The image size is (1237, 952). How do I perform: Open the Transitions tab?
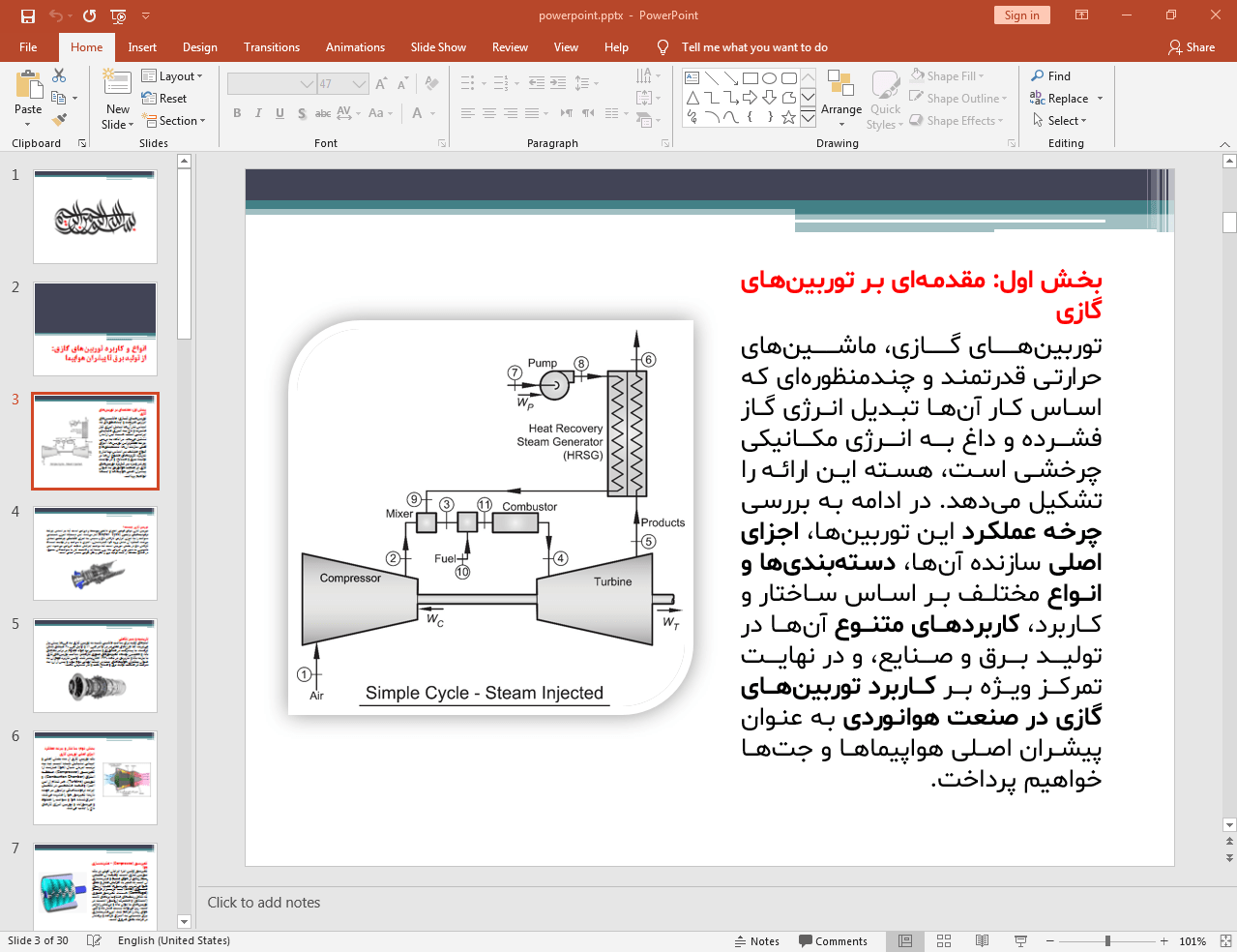click(x=271, y=47)
